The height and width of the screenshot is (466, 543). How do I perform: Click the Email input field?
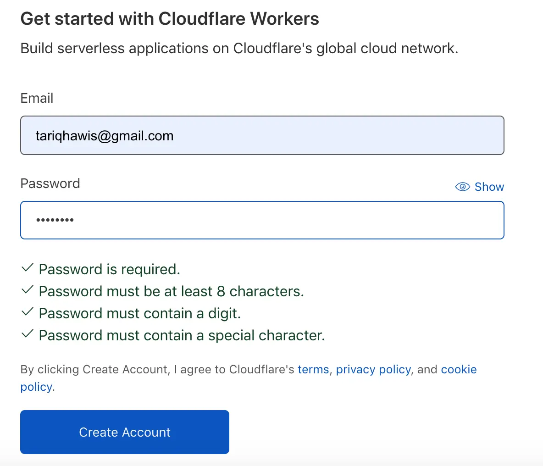point(262,135)
